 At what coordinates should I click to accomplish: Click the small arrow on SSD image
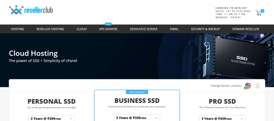(x=265, y=63)
